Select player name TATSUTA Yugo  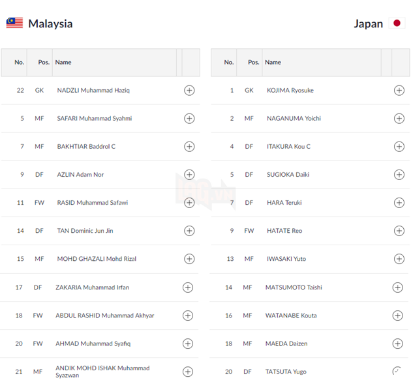coord(286,372)
